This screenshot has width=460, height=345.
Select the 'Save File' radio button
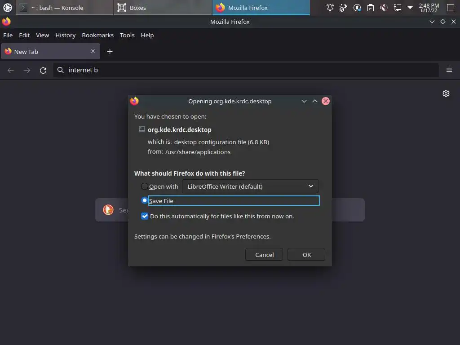pyautogui.click(x=144, y=201)
